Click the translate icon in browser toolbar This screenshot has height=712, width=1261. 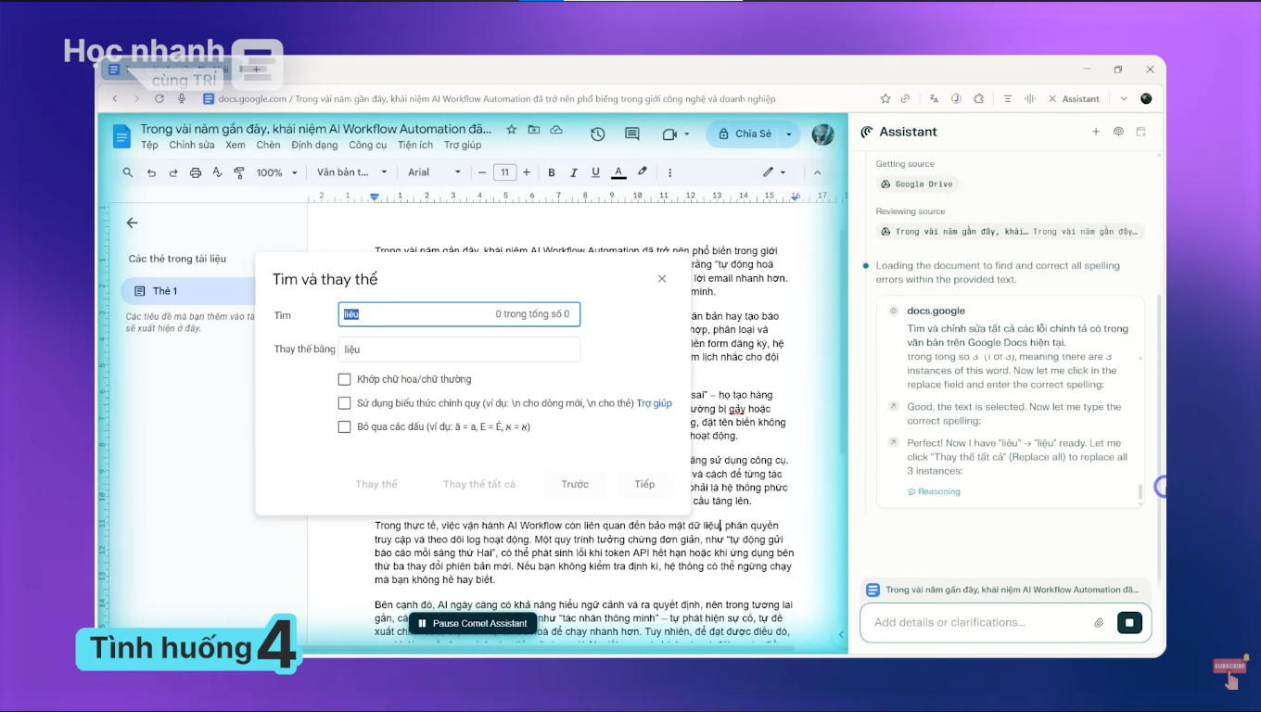tap(934, 98)
